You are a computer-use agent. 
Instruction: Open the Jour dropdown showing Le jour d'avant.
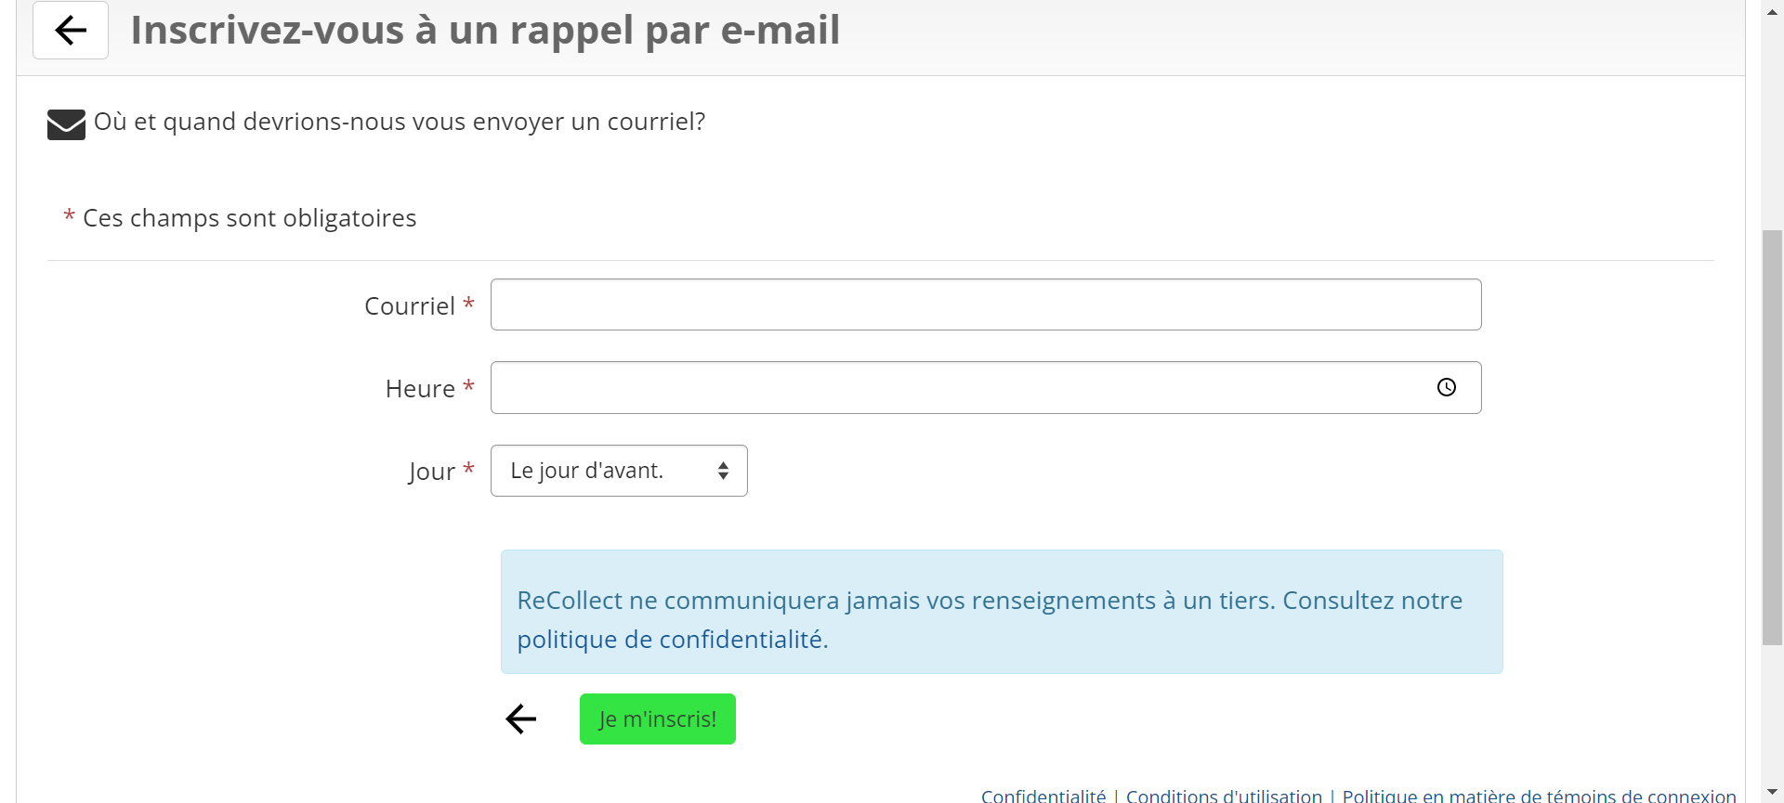(619, 471)
